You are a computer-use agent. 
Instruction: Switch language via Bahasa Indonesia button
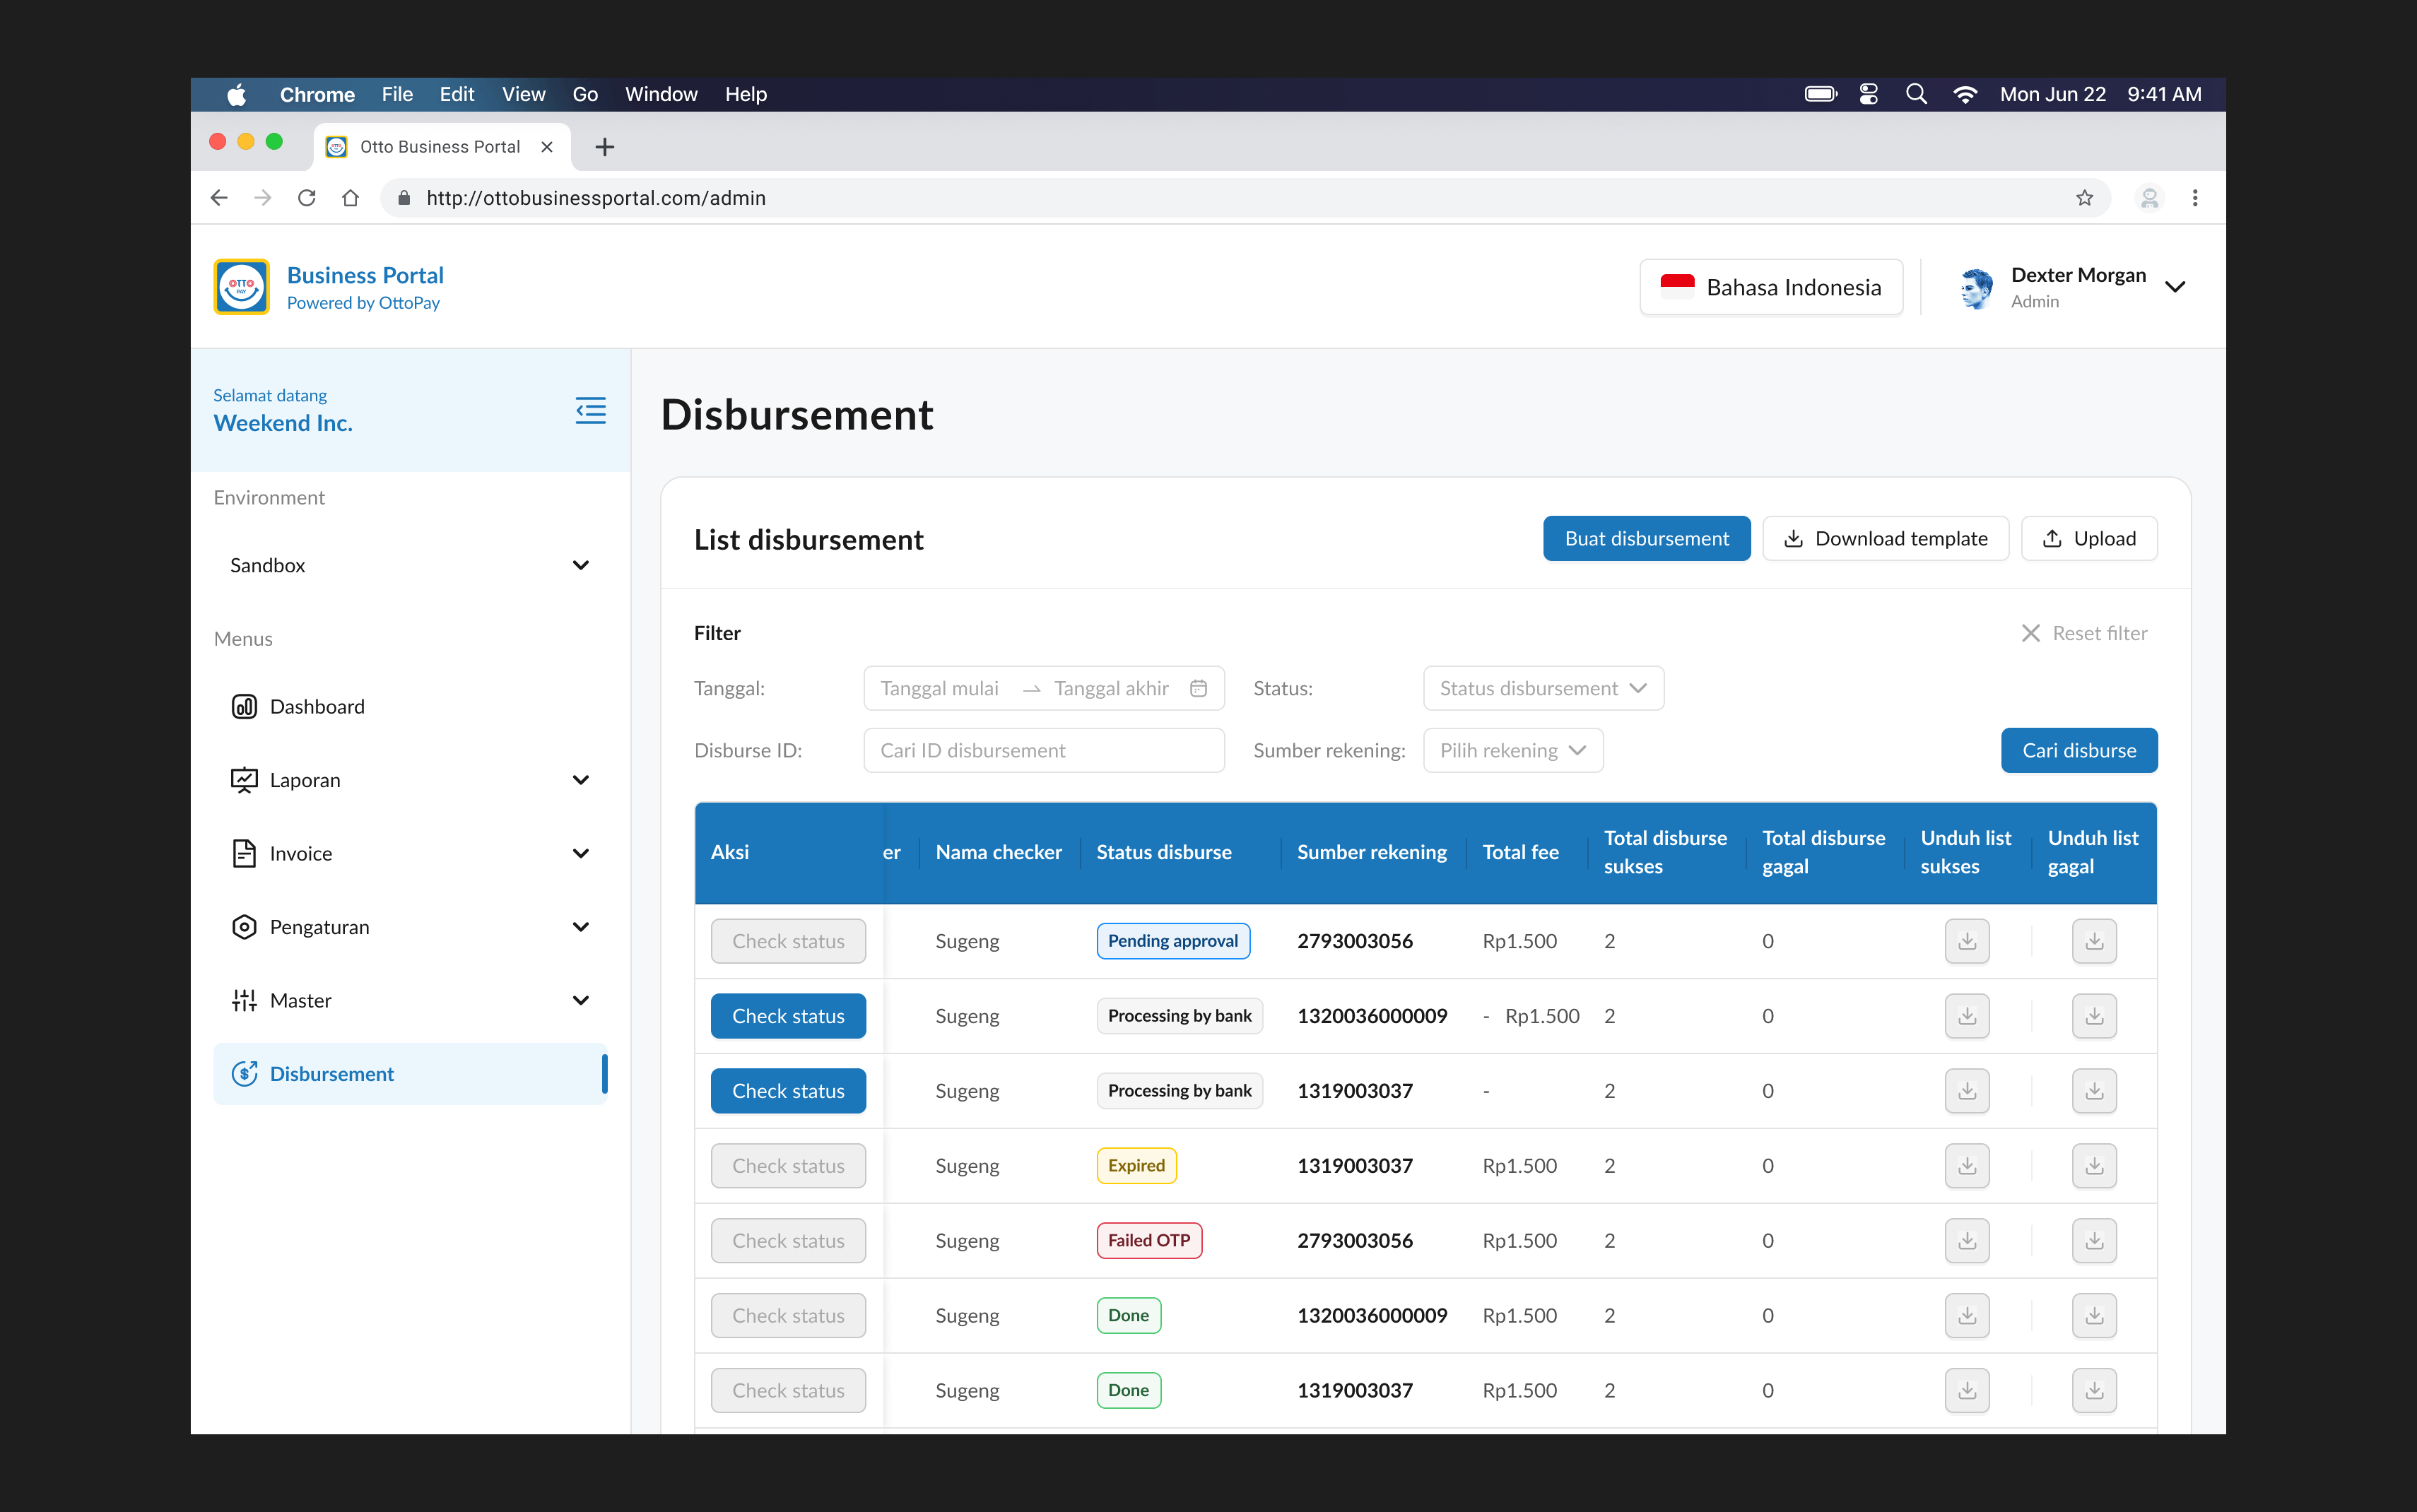coord(1770,288)
